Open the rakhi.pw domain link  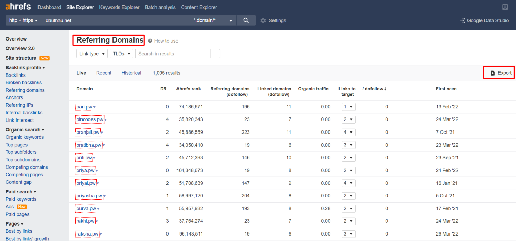pyautogui.click(x=86, y=221)
